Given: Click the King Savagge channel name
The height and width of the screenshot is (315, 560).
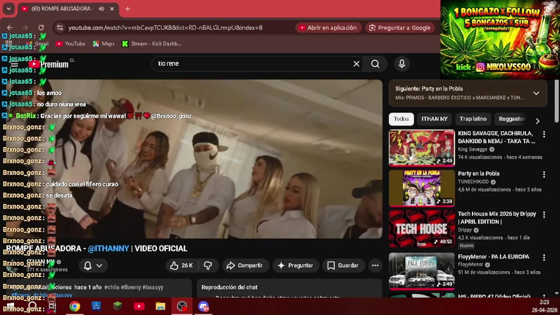Looking at the screenshot, I should [x=472, y=150].
